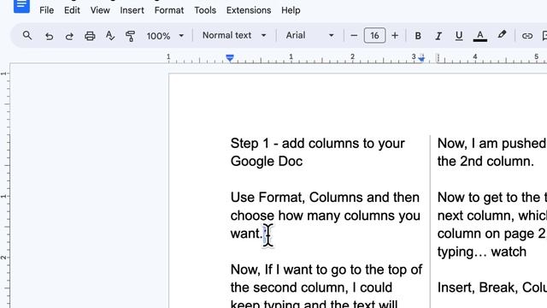Open the Normal text style dropdown
The image size is (547, 308).
pyautogui.click(x=234, y=36)
